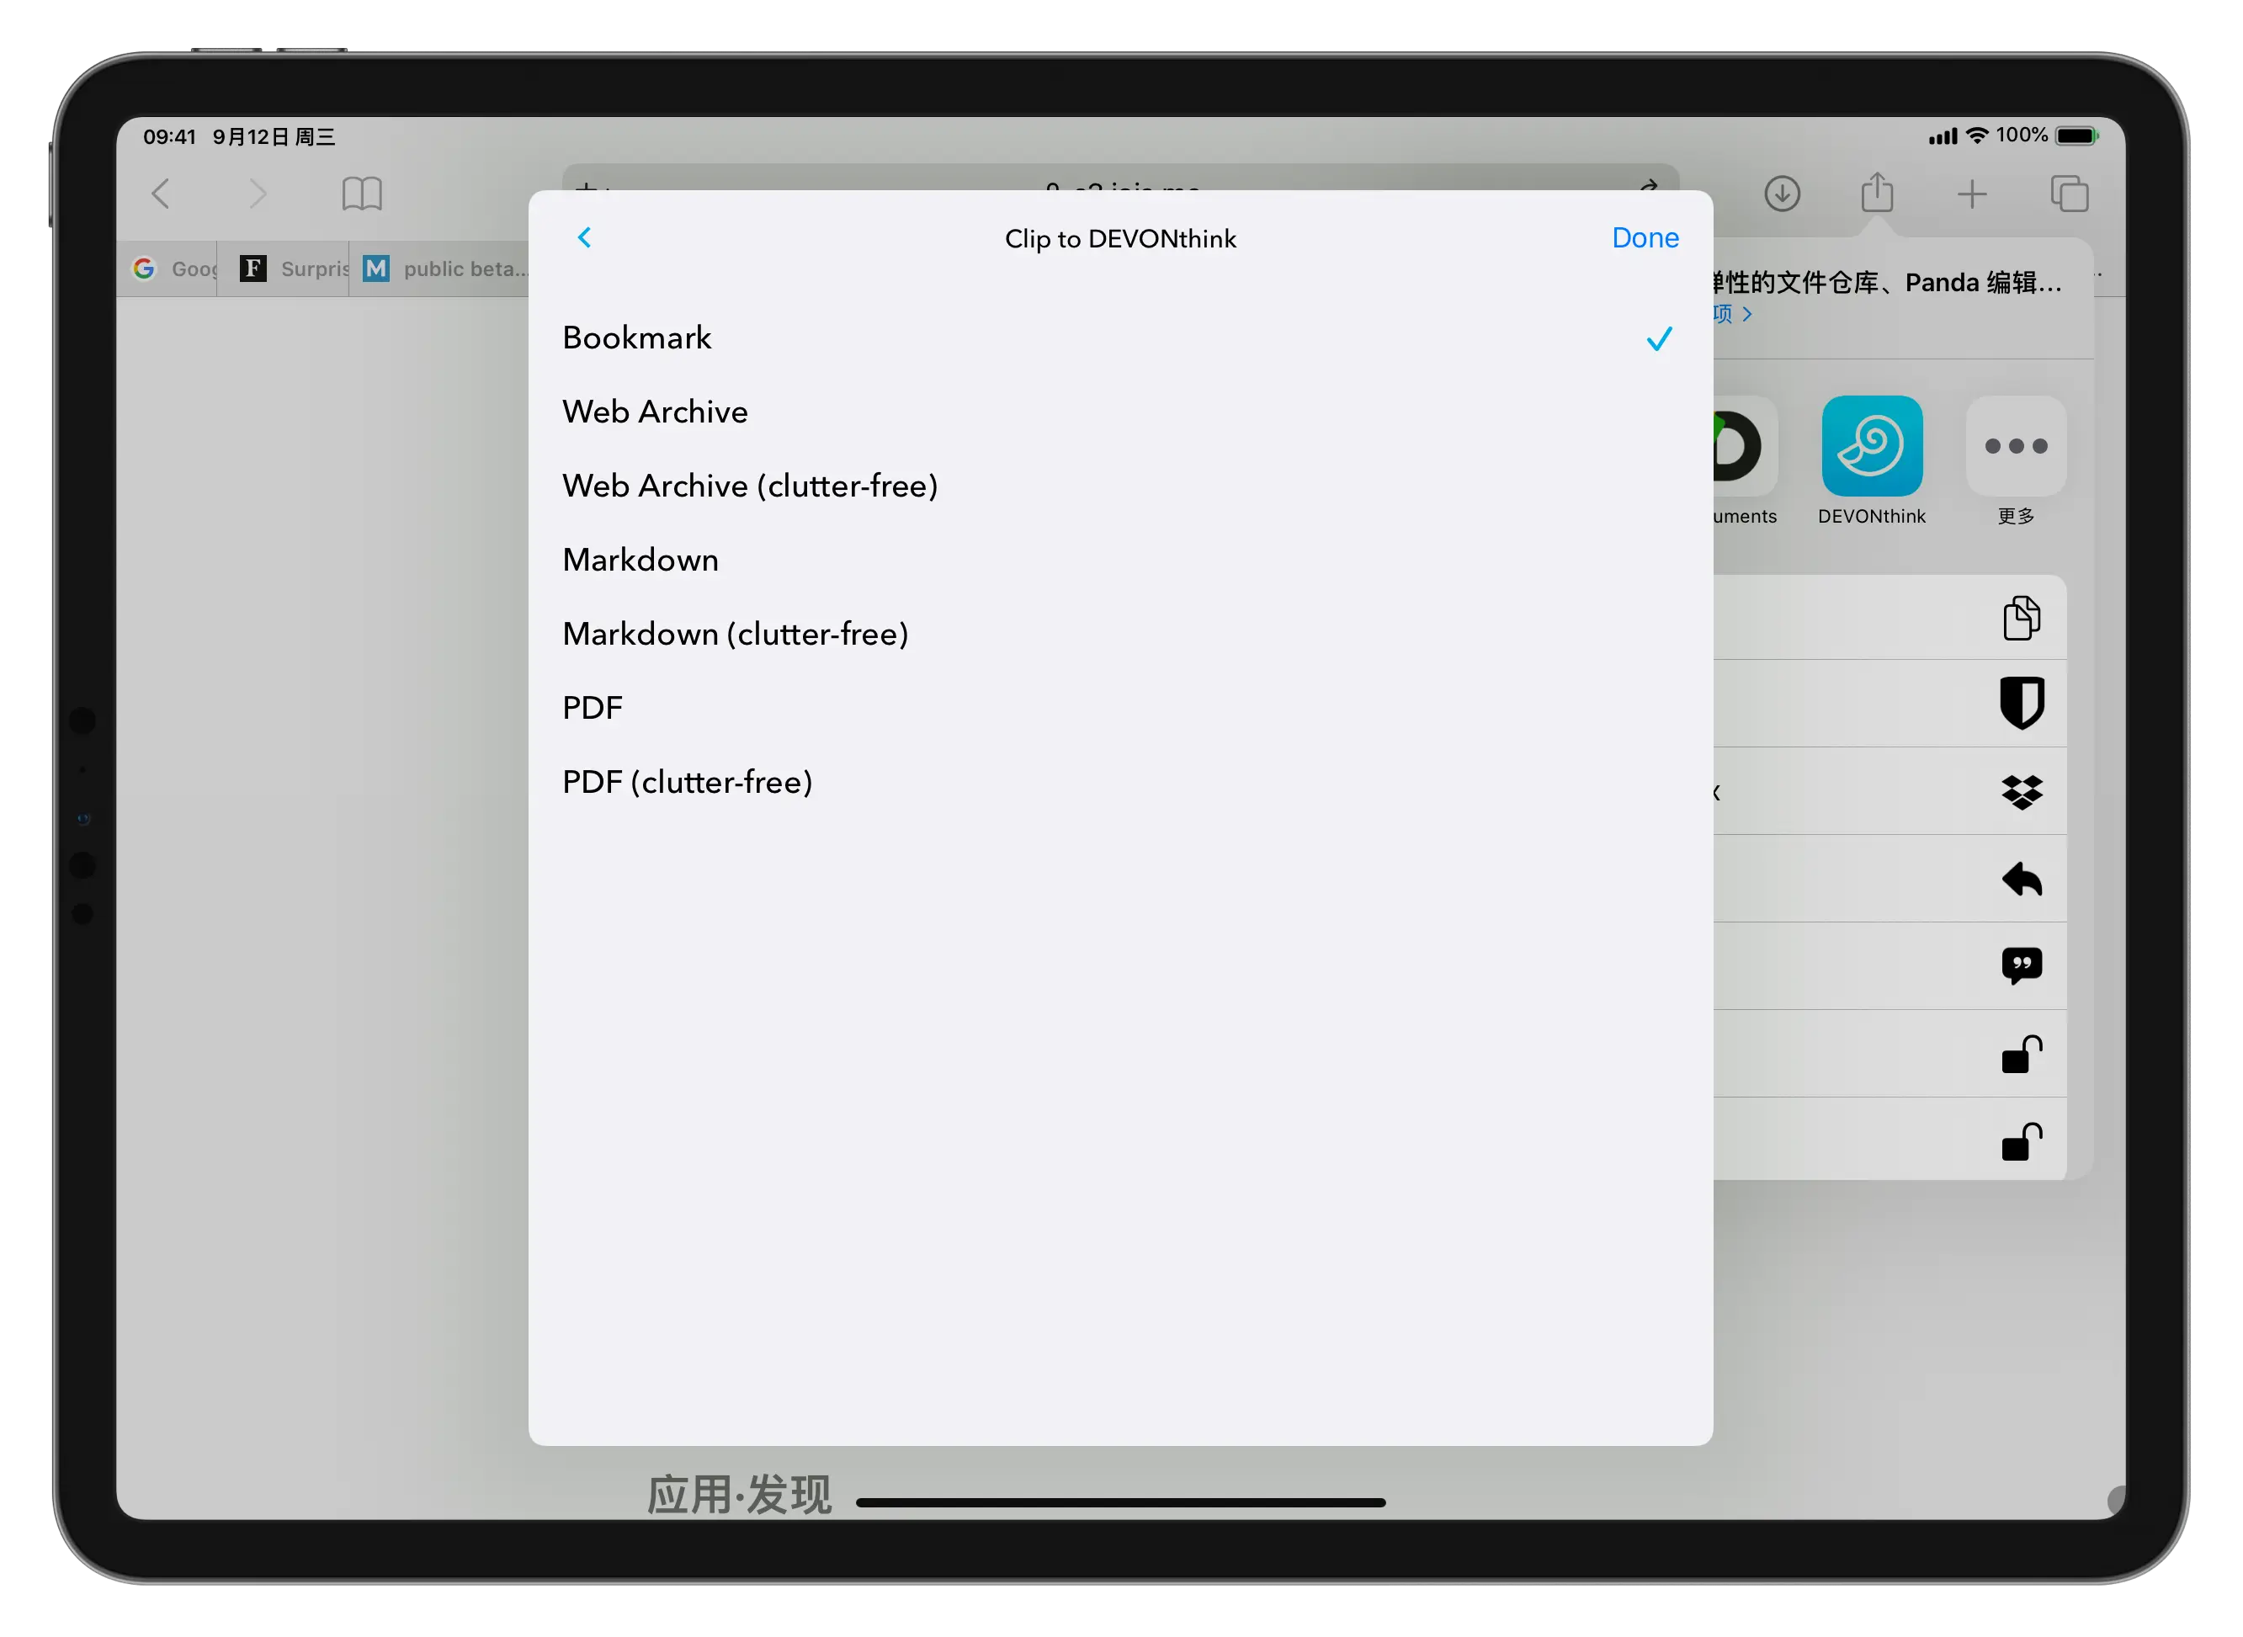Tap the Safari share button
This screenshot has height=1637, width=2243.
tap(1876, 192)
